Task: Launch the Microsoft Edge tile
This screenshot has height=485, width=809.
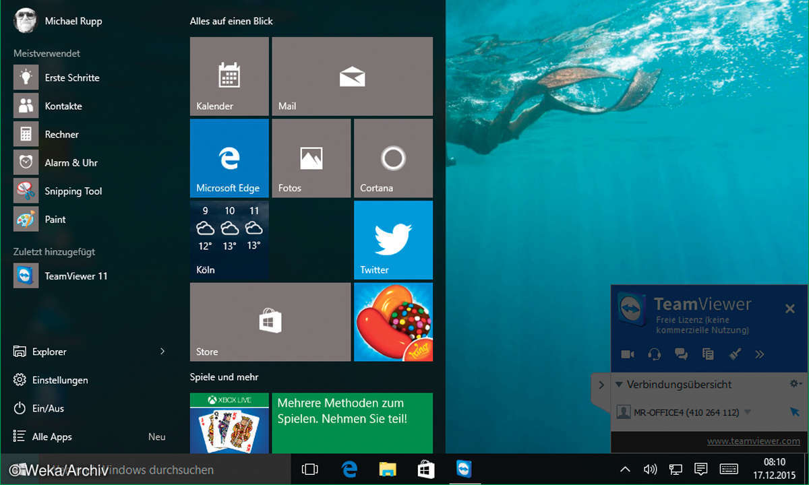Action: tap(229, 158)
